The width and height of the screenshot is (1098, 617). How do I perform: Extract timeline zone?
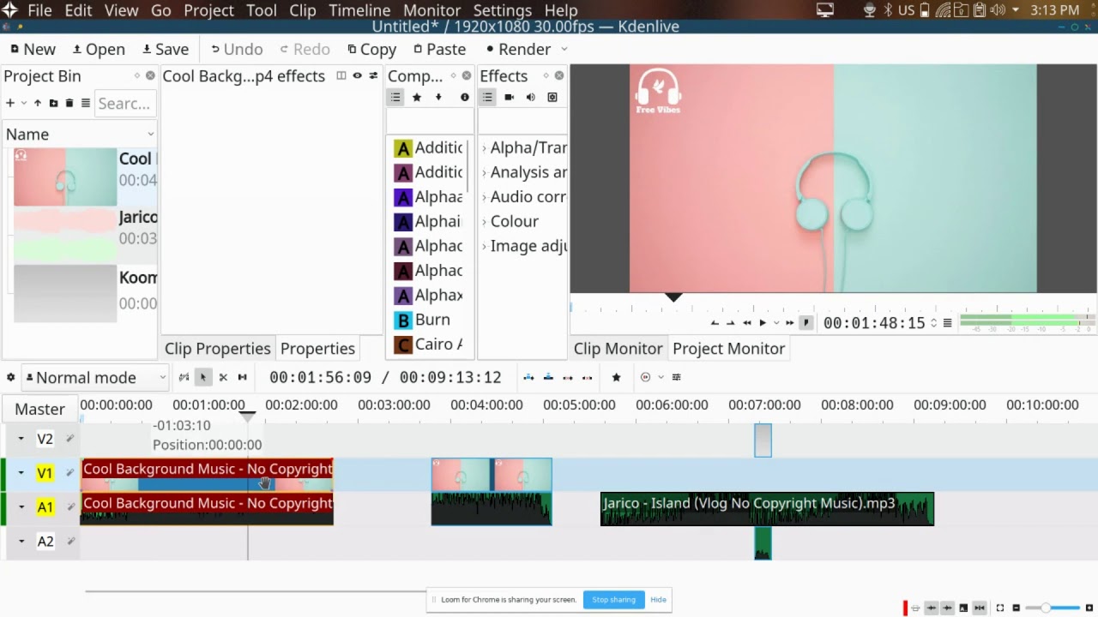[x=568, y=377]
